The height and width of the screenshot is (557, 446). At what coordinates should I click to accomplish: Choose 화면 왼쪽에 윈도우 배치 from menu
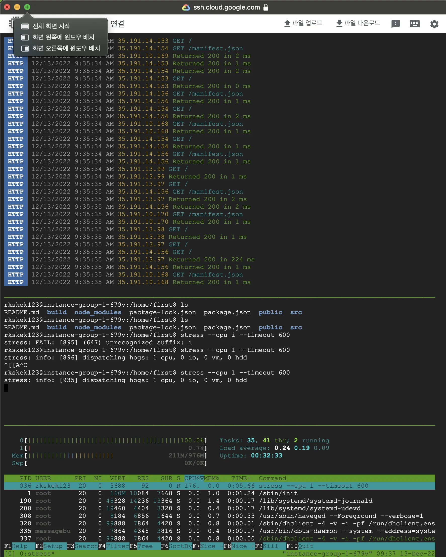(63, 37)
